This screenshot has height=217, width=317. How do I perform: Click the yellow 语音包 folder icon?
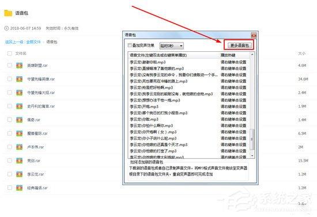tap(8, 13)
